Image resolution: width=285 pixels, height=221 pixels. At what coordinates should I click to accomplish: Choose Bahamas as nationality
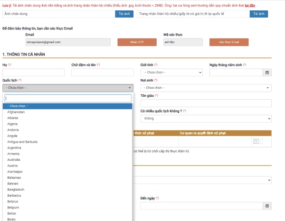[x=67, y=178]
